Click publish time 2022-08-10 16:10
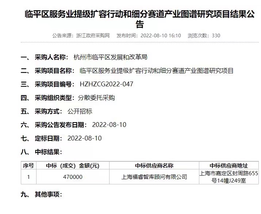Image resolution: width=261 pixels, height=214 pixels. 161,35
